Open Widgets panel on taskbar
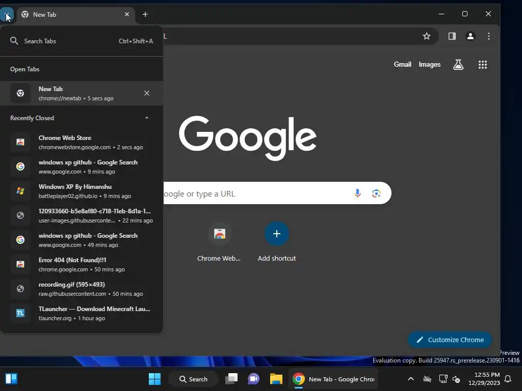The width and height of the screenshot is (522, 391). (11, 379)
